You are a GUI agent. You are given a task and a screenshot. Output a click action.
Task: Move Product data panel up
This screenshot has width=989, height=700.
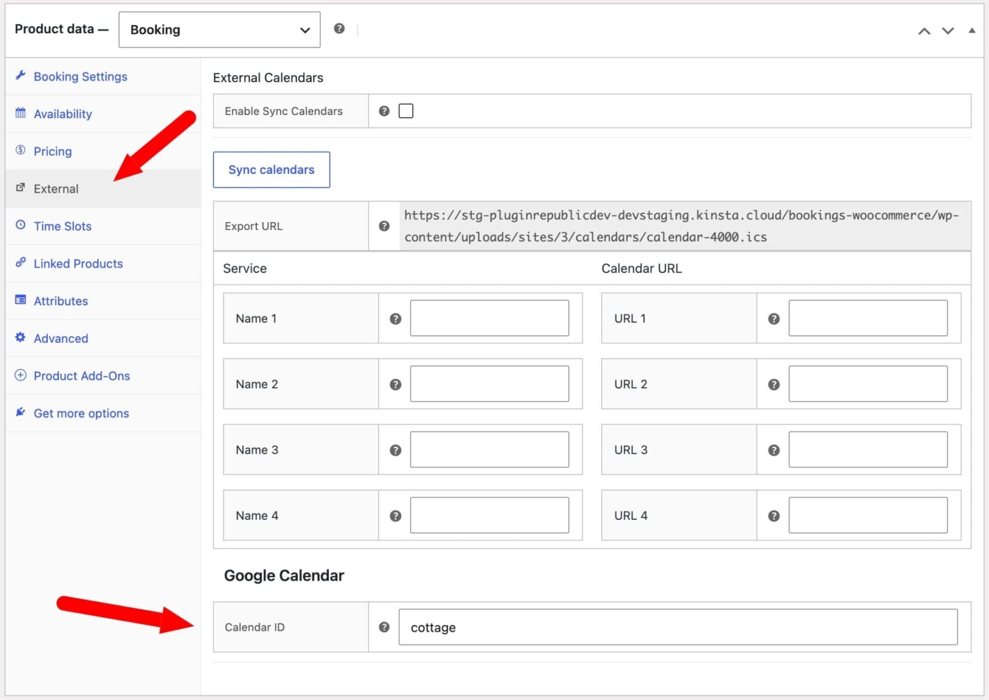(x=924, y=31)
